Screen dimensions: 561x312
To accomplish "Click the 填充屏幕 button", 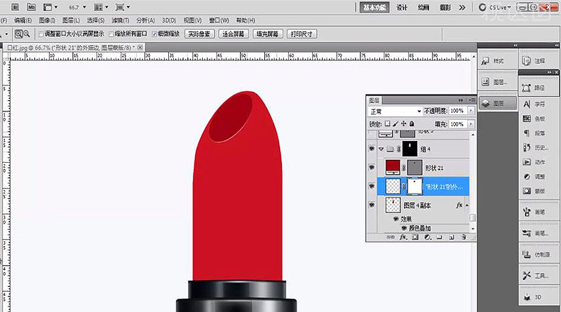I will (x=268, y=34).
